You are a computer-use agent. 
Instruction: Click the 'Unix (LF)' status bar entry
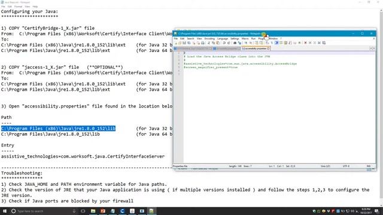[x=326, y=166]
